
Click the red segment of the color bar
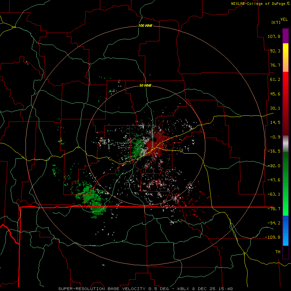[286, 103]
